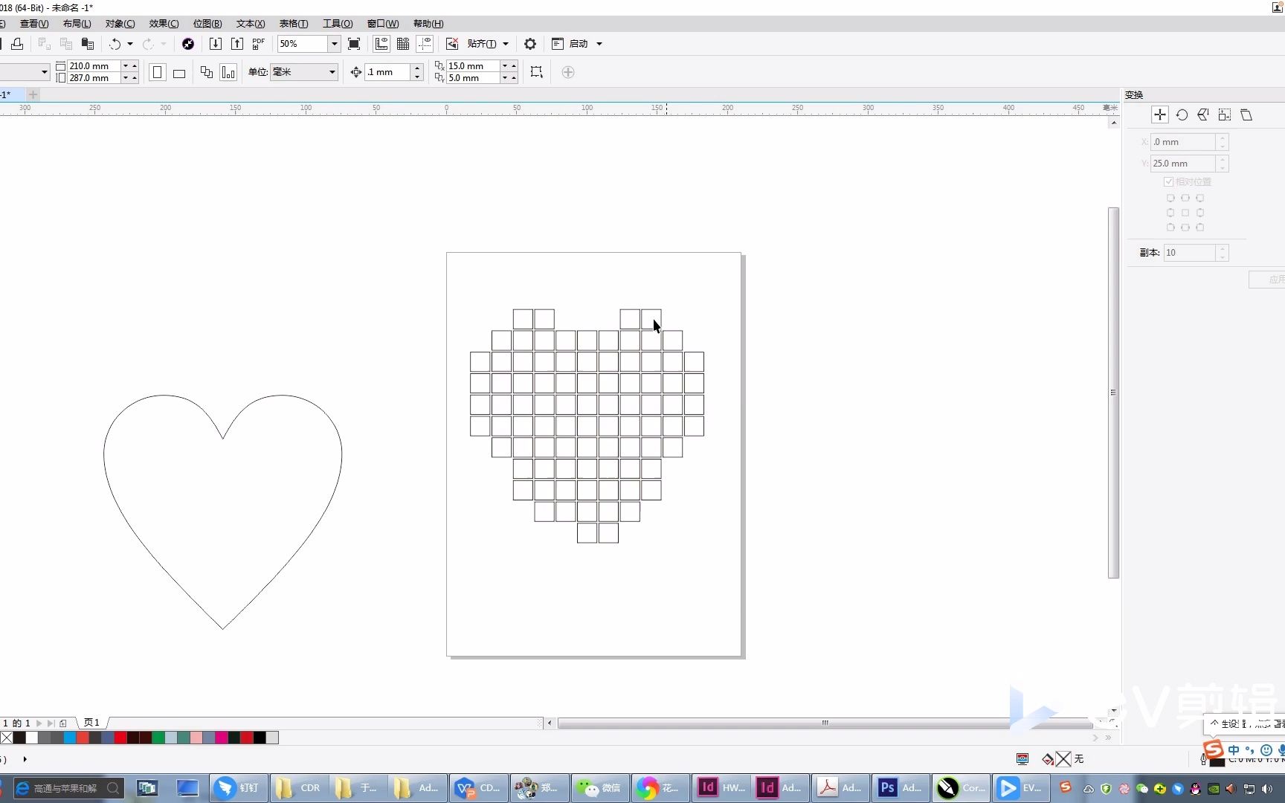Select landscape page orientation
1285x803 pixels.
coord(179,73)
